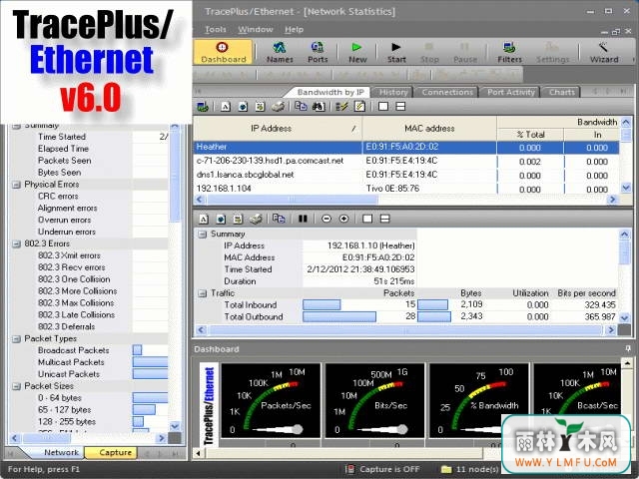The image size is (639, 479).
Task: Click the list with checkmarks icon in upper toolbar
Action: (x=341, y=107)
